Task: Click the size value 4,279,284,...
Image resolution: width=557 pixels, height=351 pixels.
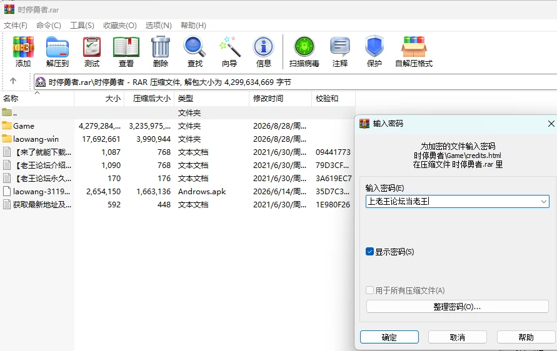Action: [x=99, y=126]
